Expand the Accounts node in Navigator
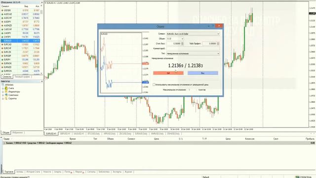The image size is (316, 178). [x=3, y=89]
